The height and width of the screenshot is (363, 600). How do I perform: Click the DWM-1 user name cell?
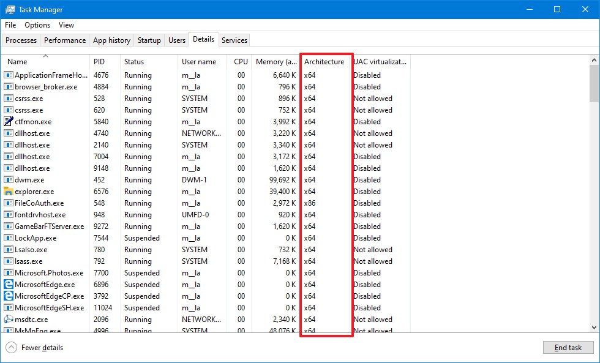194,180
